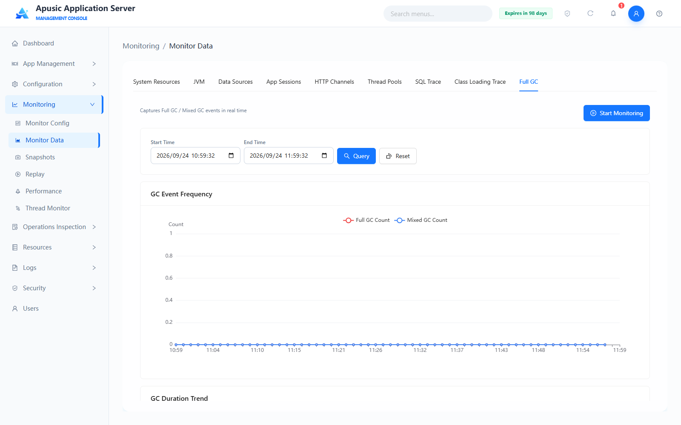
Task: Open Replay page
Action: tap(54, 174)
